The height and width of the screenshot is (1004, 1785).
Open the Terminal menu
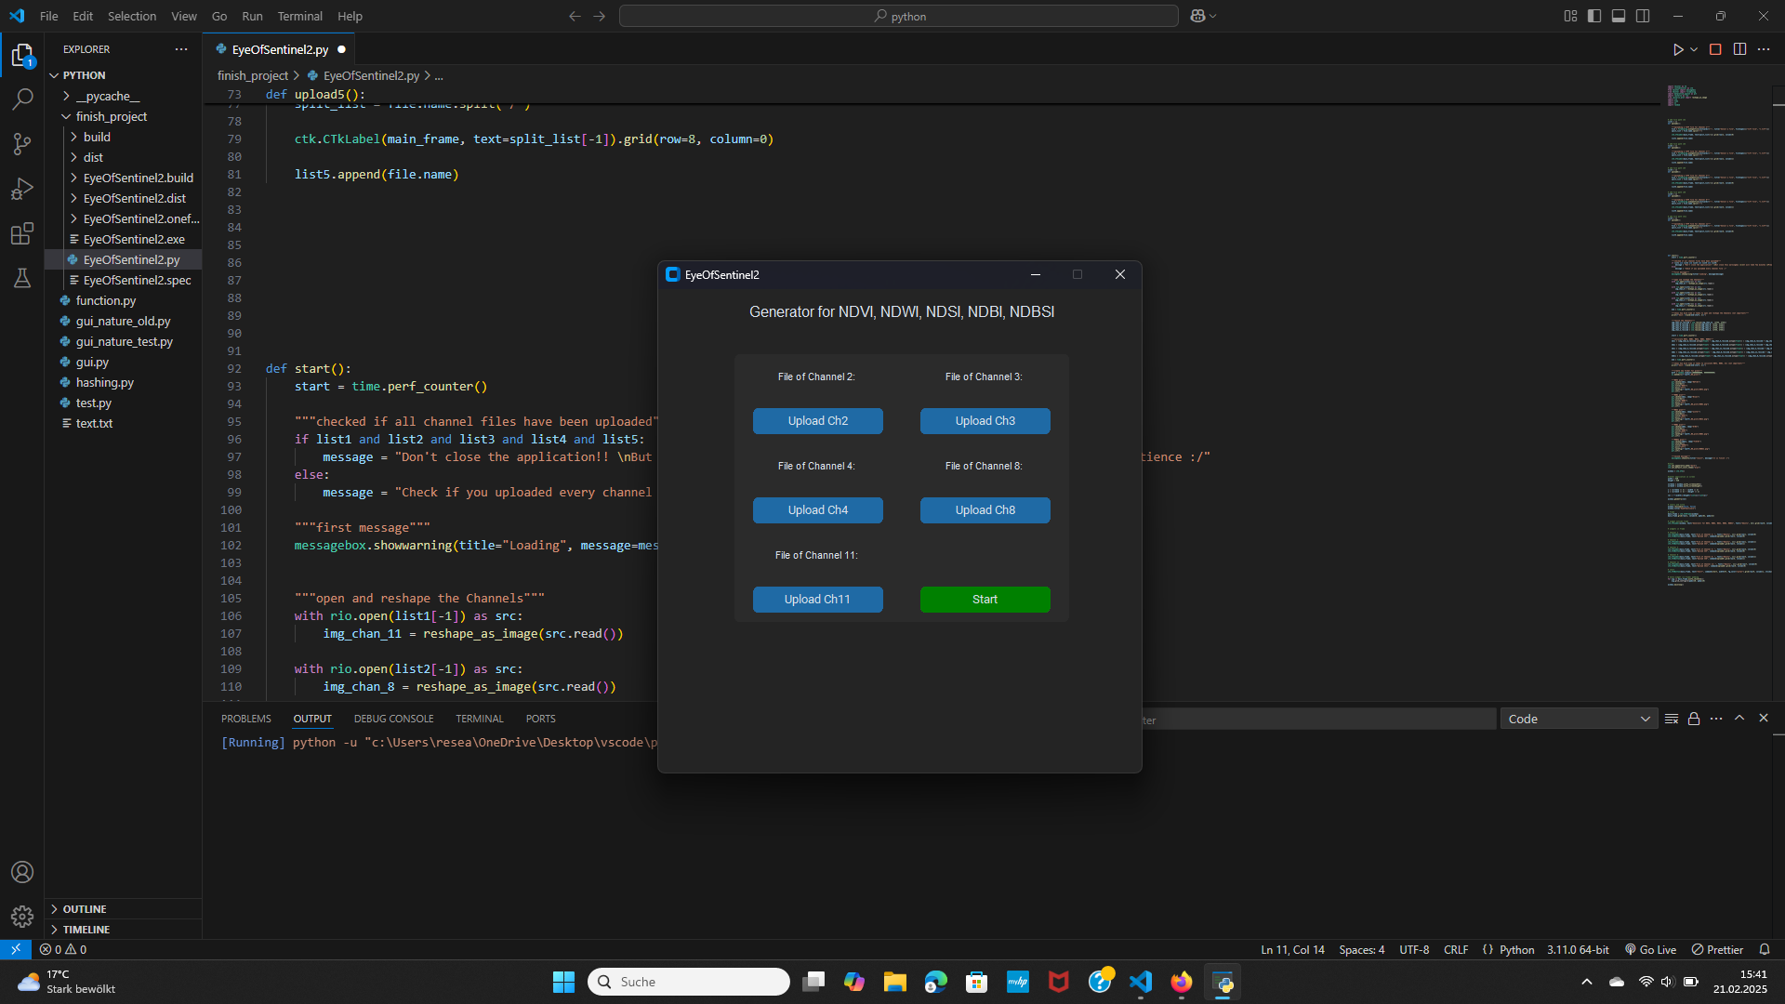tap(299, 16)
